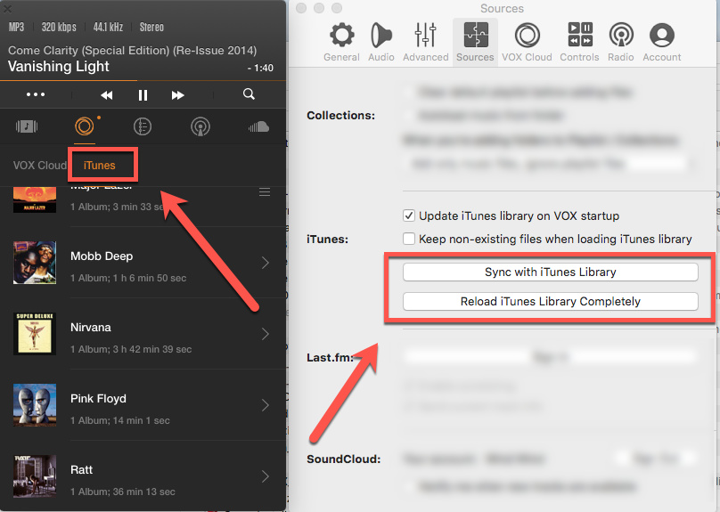The height and width of the screenshot is (512, 720).
Task: Select the Ratt artist name
Action: click(81, 470)
